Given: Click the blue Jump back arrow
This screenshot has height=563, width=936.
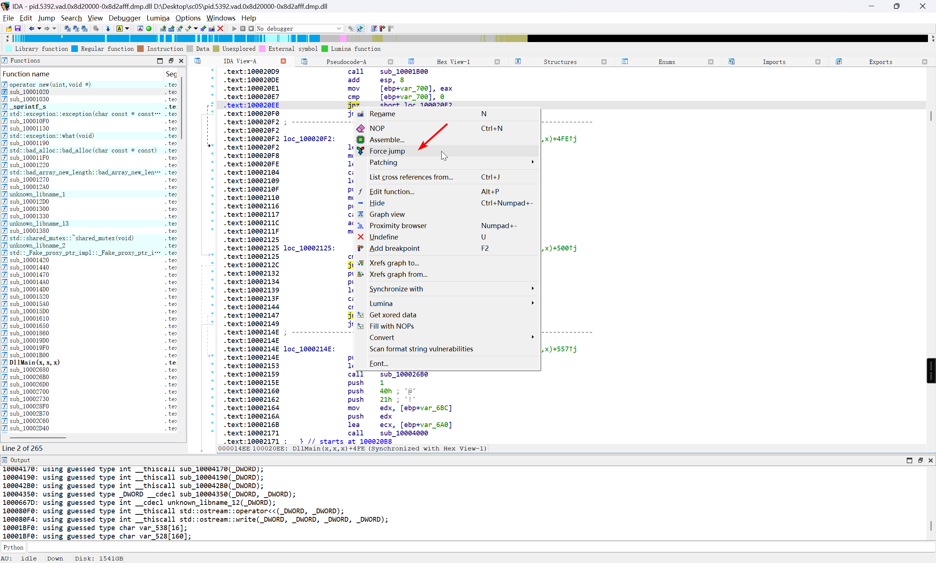Looking at the screenshot, I should (31, 29).
